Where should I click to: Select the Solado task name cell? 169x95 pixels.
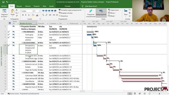click(28, 67)
